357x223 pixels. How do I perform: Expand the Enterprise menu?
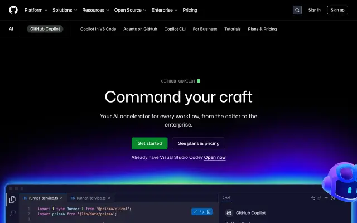pyautogui.click(x=165, y=10)
